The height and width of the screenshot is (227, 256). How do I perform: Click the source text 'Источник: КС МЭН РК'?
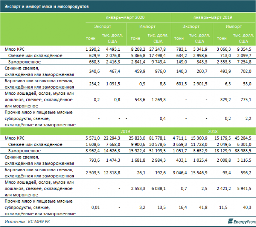26,221
